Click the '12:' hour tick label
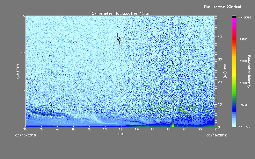Viewport: 255px width, 159px height. pyautogui.click(x=121, y=129)
